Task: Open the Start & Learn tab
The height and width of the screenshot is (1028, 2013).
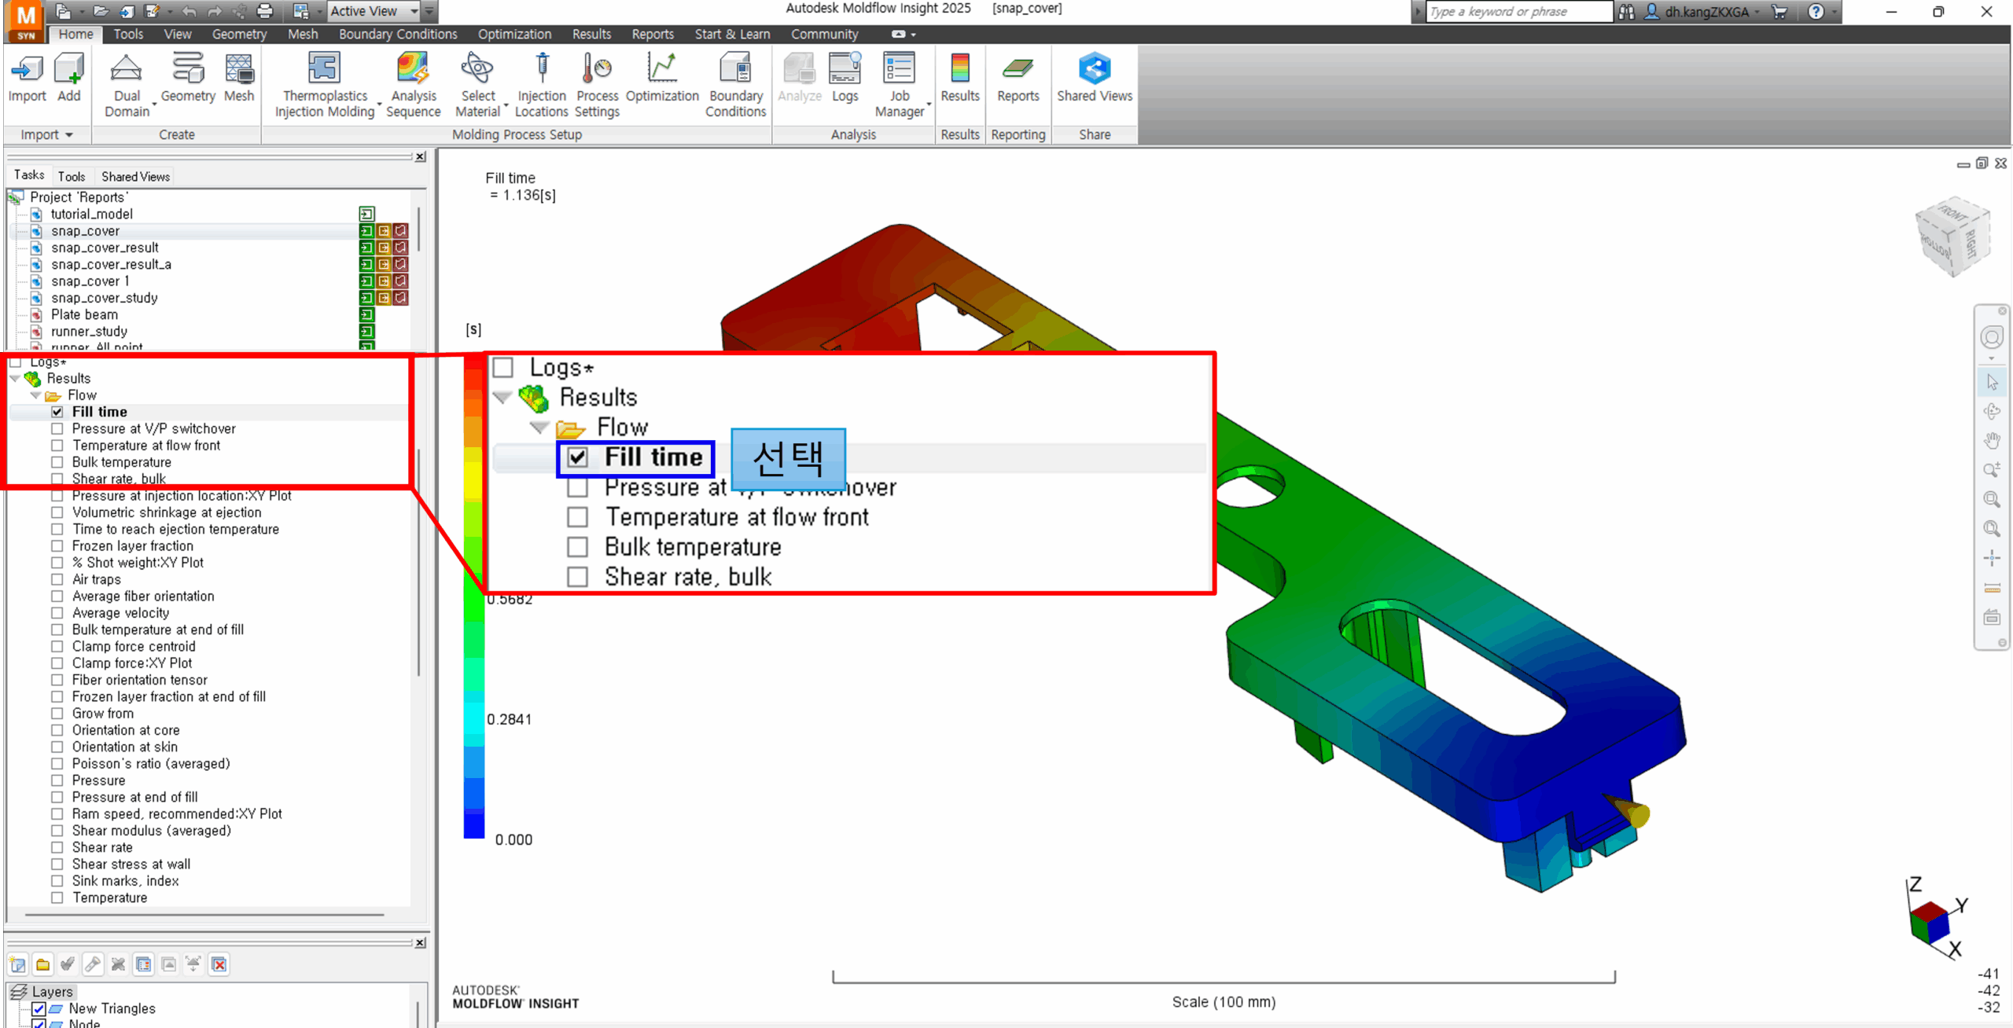Action: (x=732, y=34)
